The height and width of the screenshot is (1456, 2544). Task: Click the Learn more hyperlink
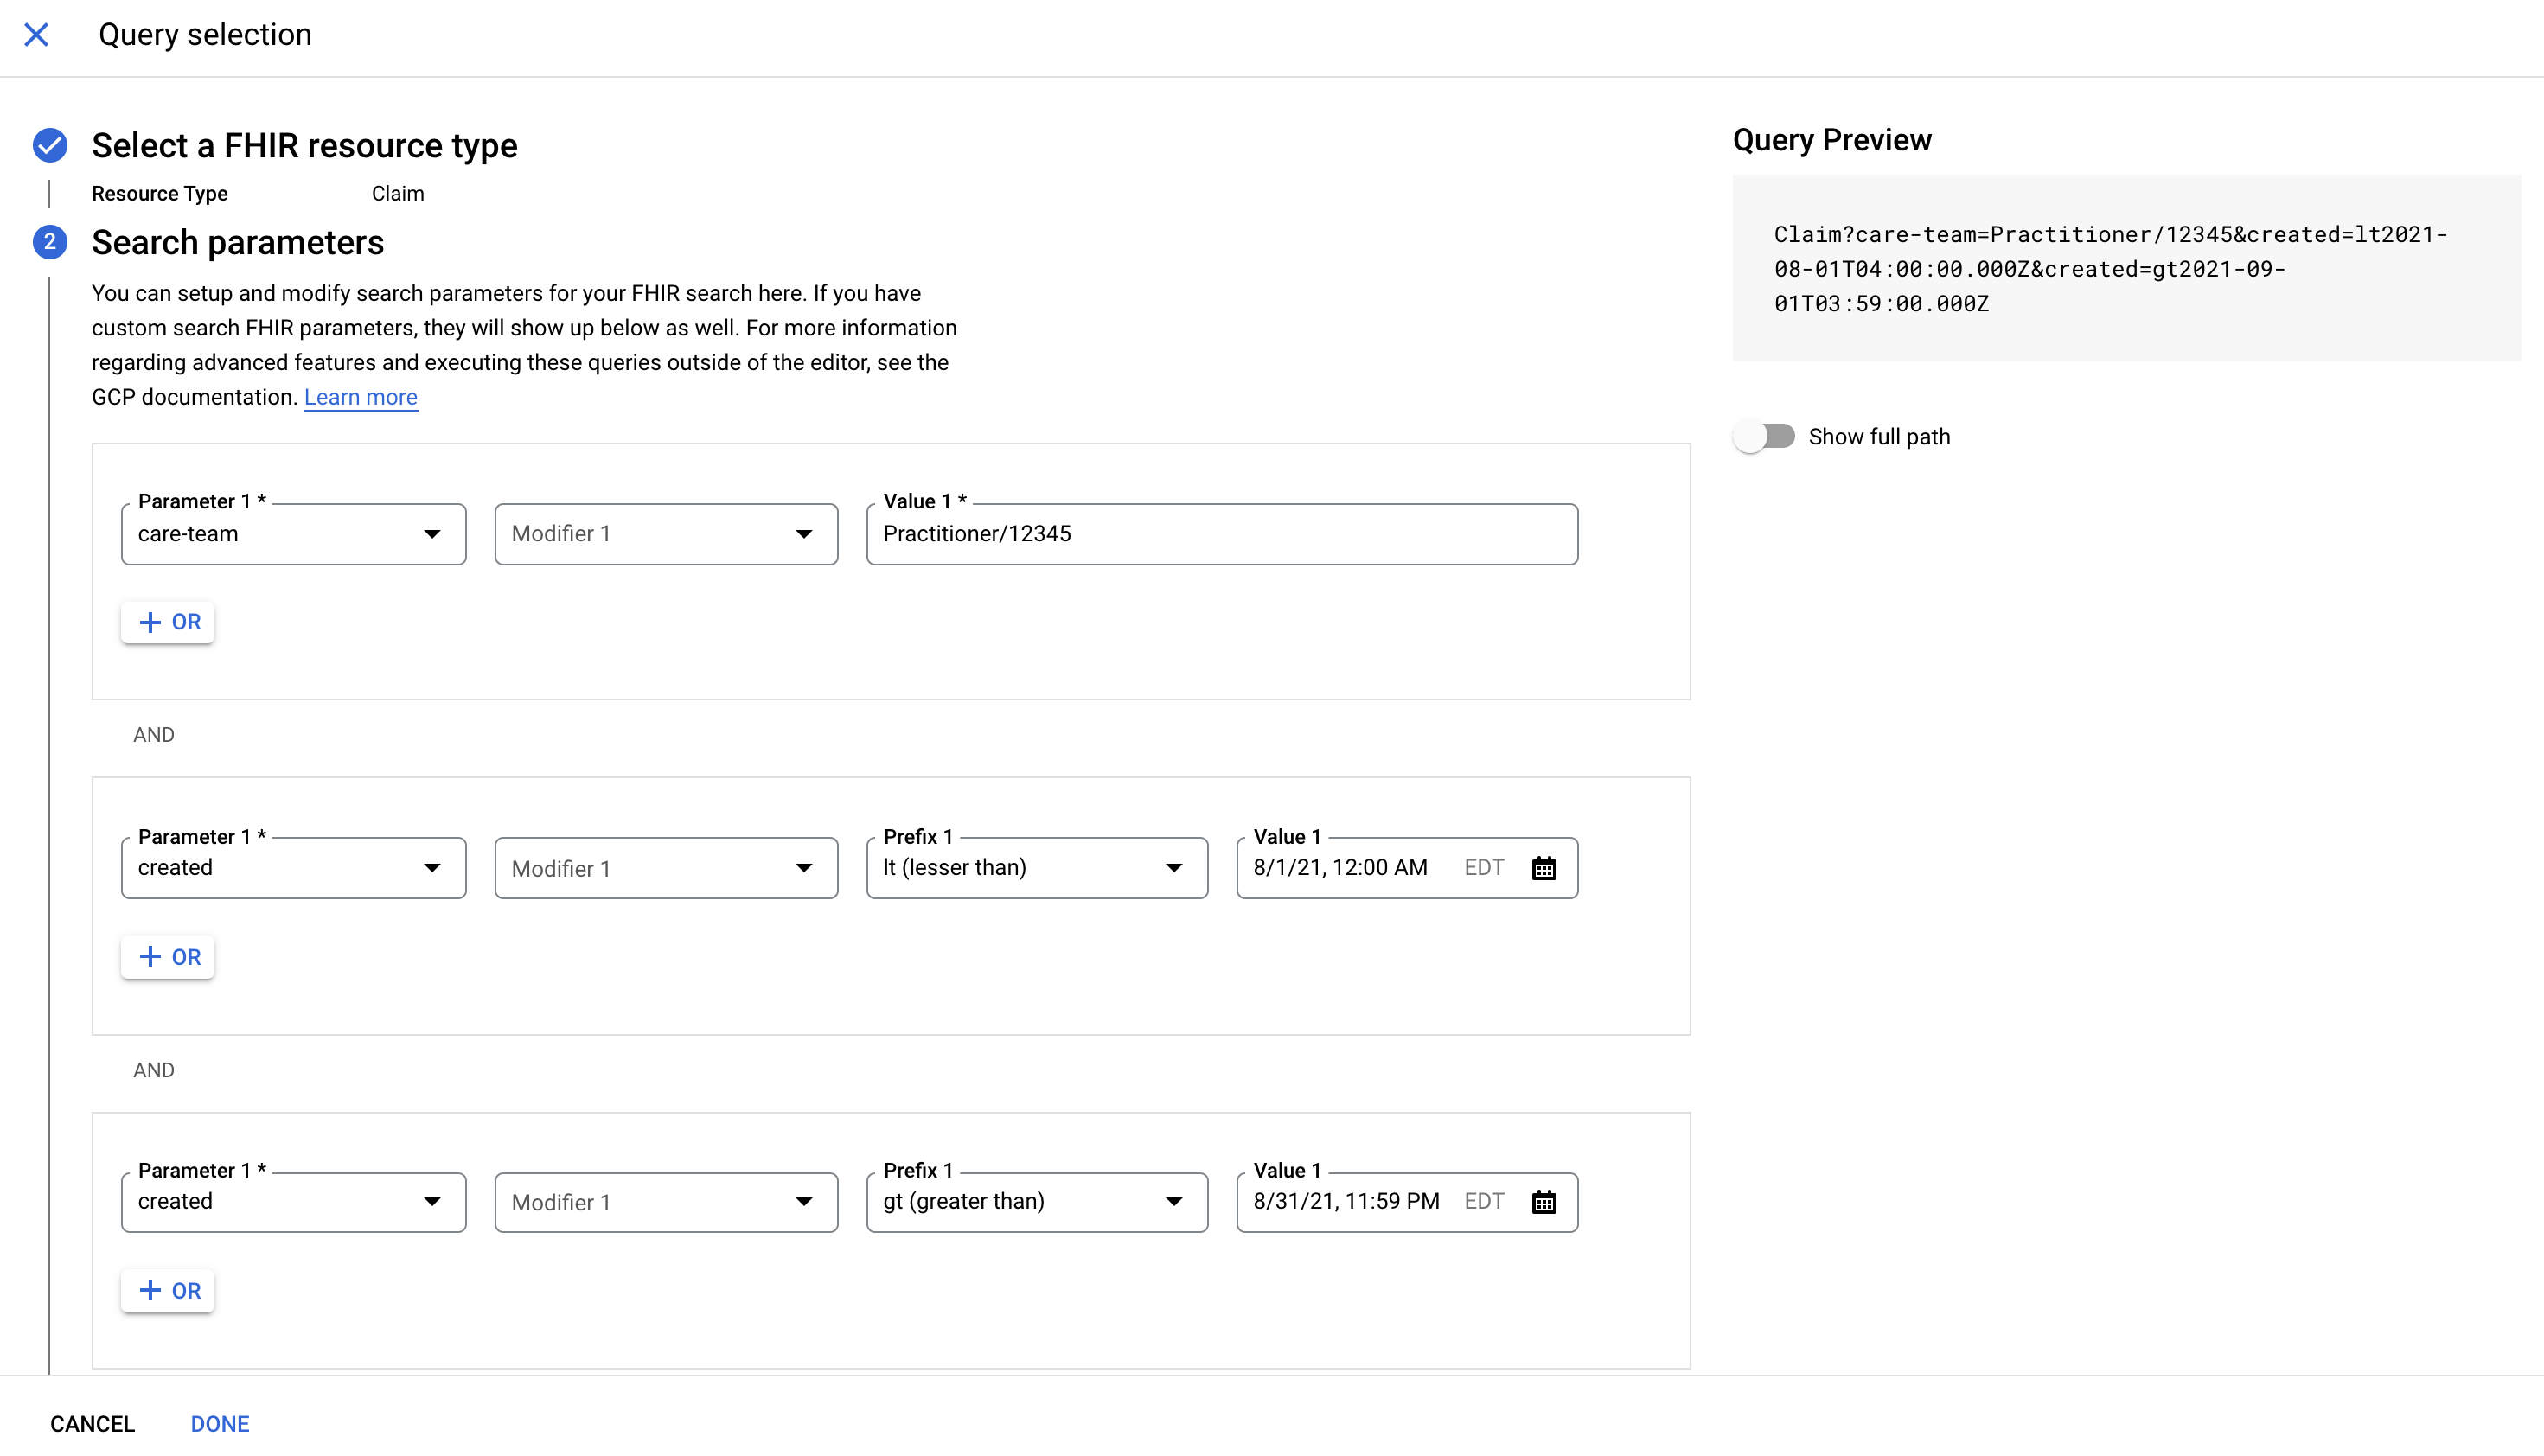(360, 397)
